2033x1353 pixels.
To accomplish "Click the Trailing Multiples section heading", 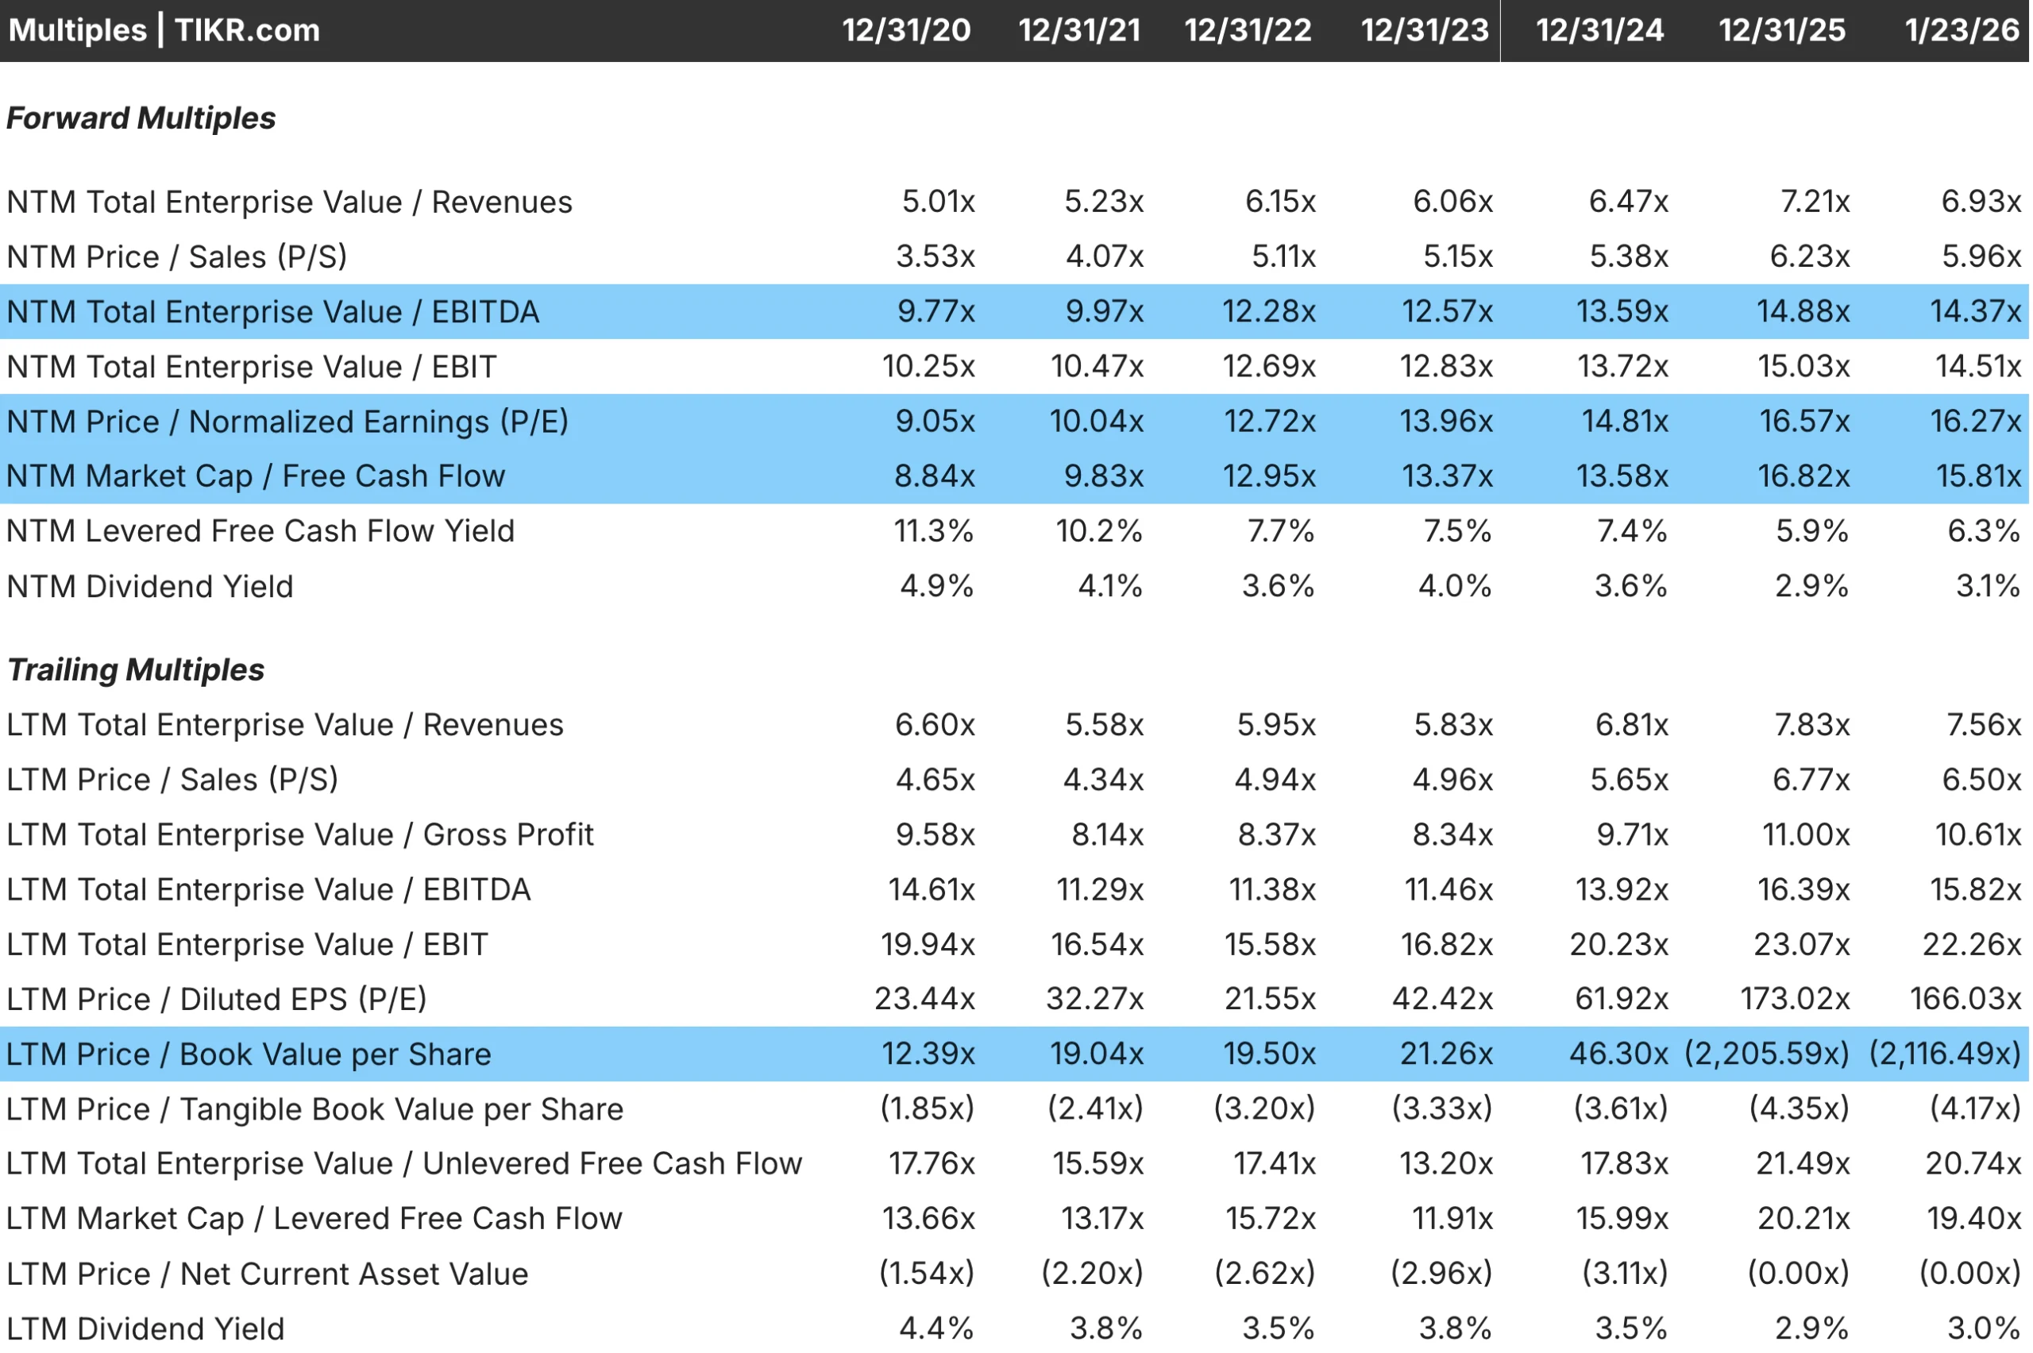I will pos(135,669).
